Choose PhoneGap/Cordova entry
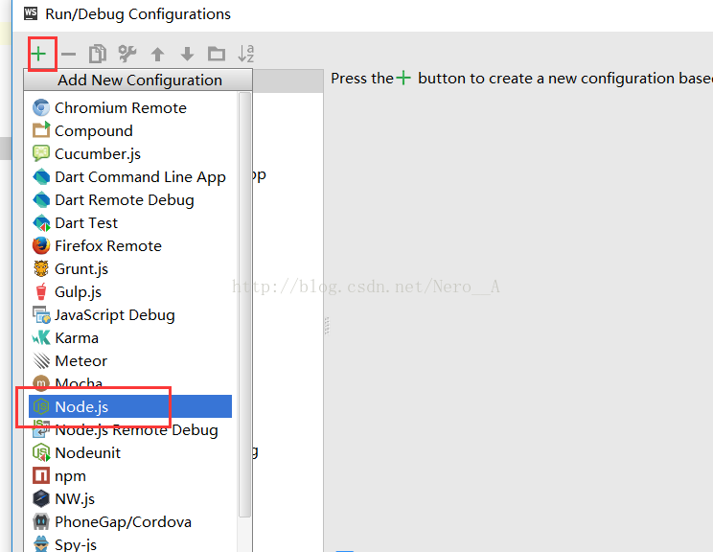This screenshot has width=713, height=552. click(132, 521)
